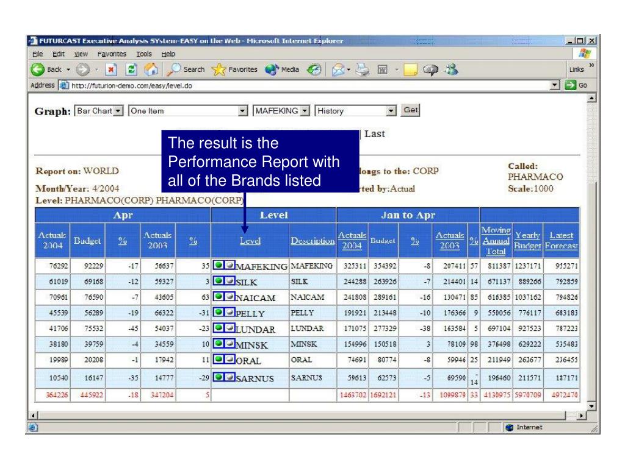This screenshot has width=625, height=468.
Task: Open the View menu
Action: (81, 54)
